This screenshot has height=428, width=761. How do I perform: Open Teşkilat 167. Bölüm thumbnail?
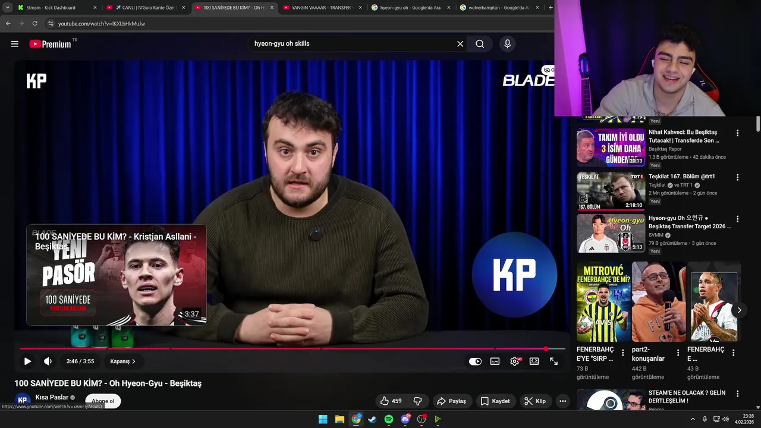tap(611, 191)
